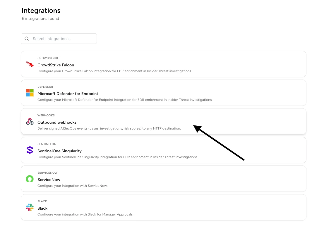Viewport: 324px width, 250px height.
Task: Open the Outbound webhooks integration title
Action: coord(57,123)
